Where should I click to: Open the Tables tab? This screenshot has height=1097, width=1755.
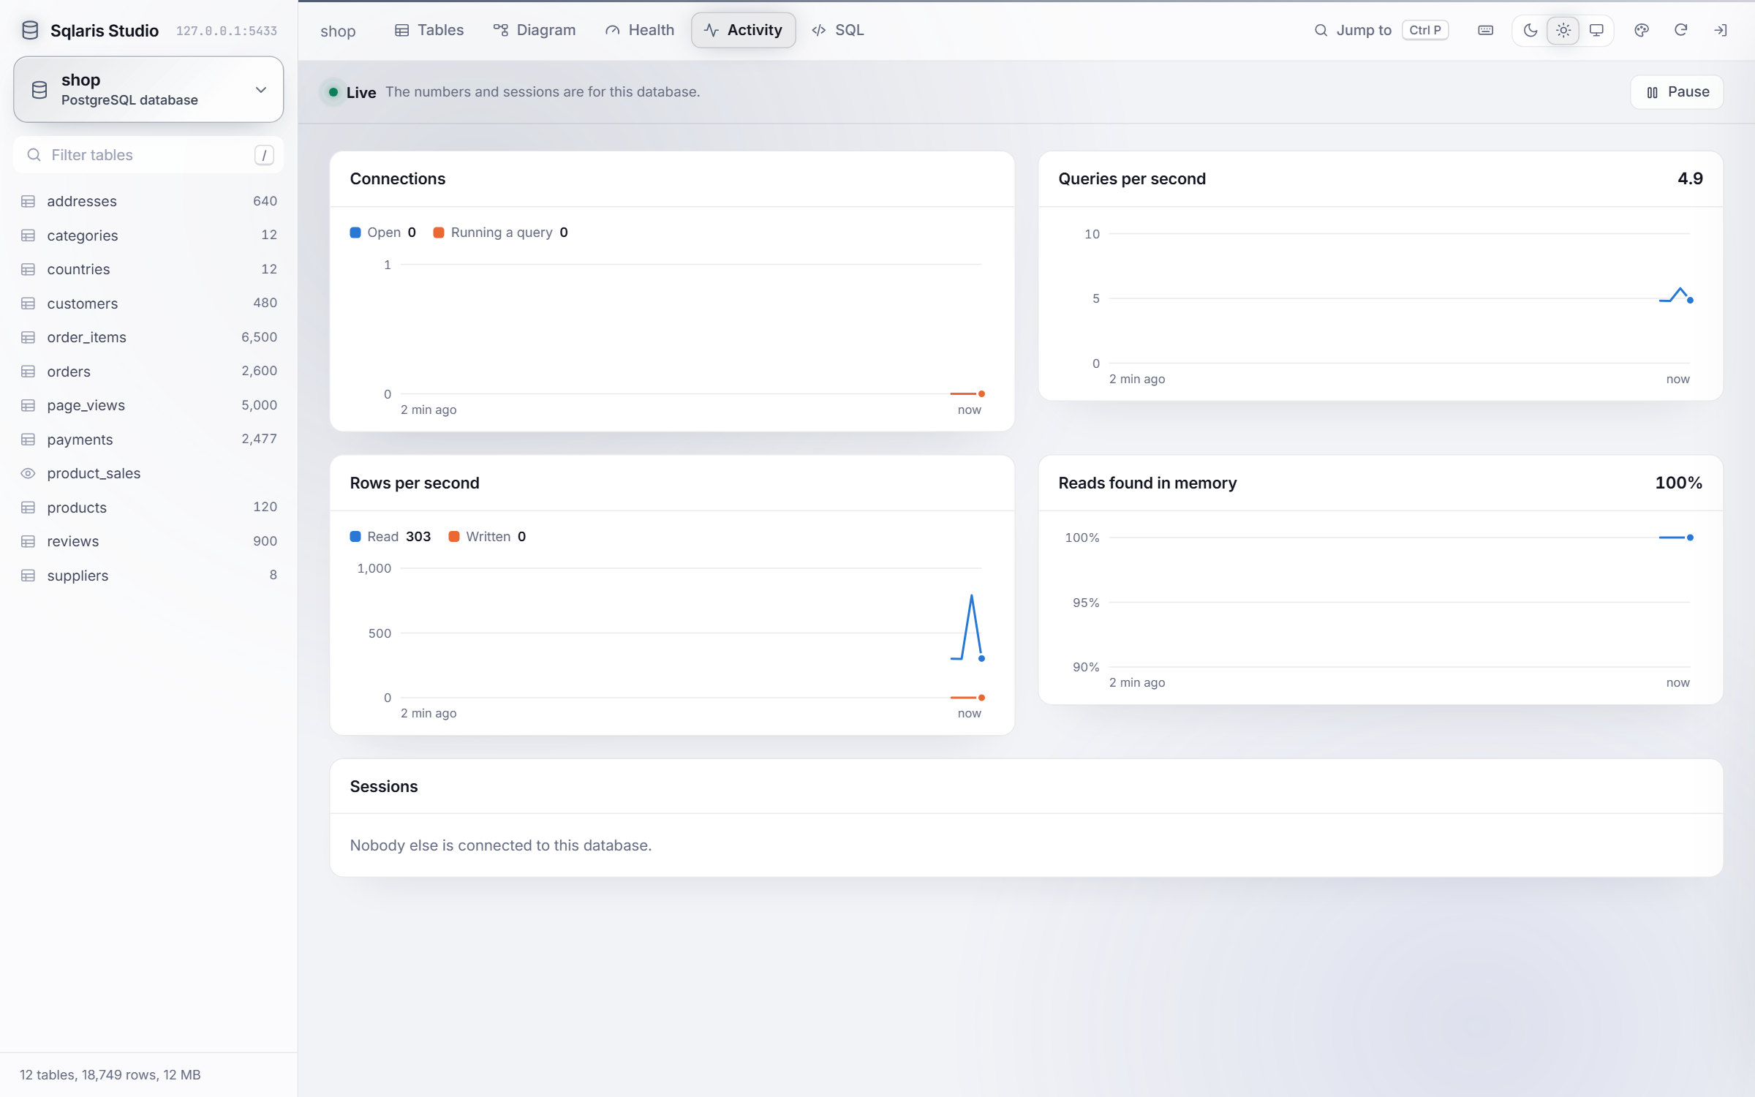429,30
